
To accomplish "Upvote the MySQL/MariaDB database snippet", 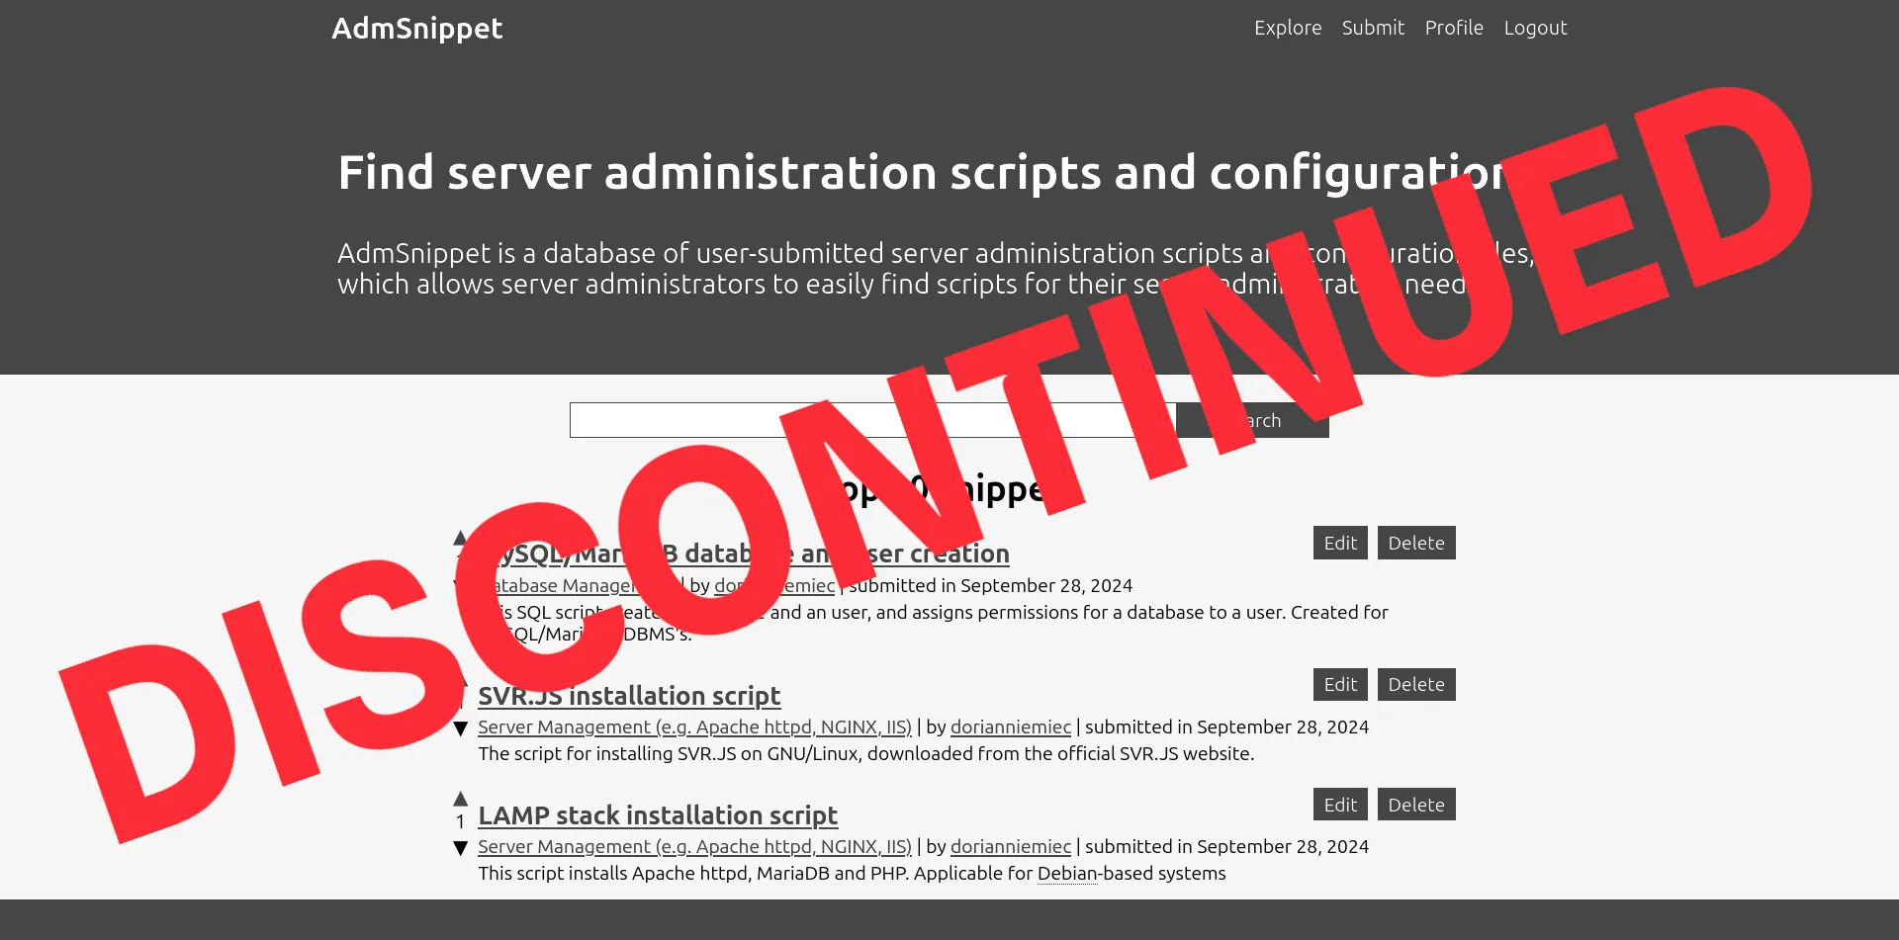I will [461, 537].
